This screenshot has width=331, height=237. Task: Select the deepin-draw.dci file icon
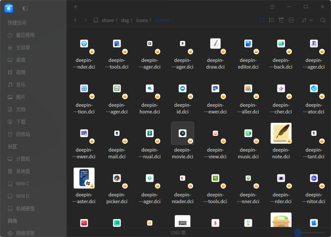pos(215,44)
